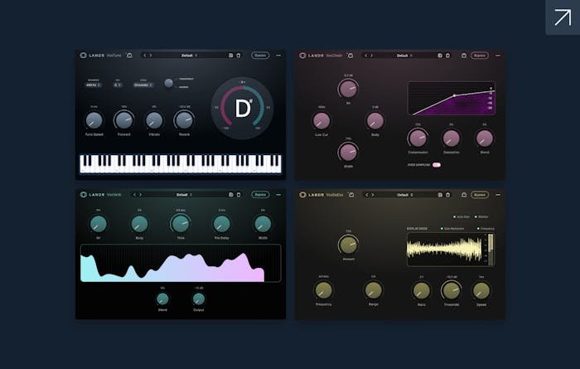Open the Default preset dropdown in the pink plugin
Screen dimensions: 580x369
click(x=404, y=56)
